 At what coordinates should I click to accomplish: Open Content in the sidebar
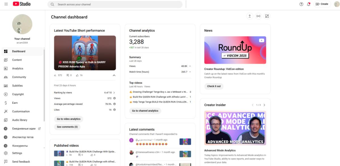(22, 60)
